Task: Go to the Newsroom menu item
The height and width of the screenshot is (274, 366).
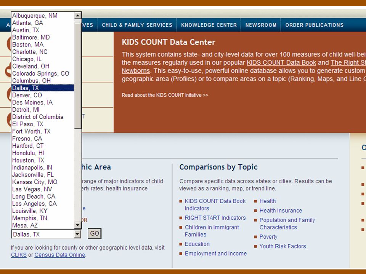Action: [x=261, y=25]
